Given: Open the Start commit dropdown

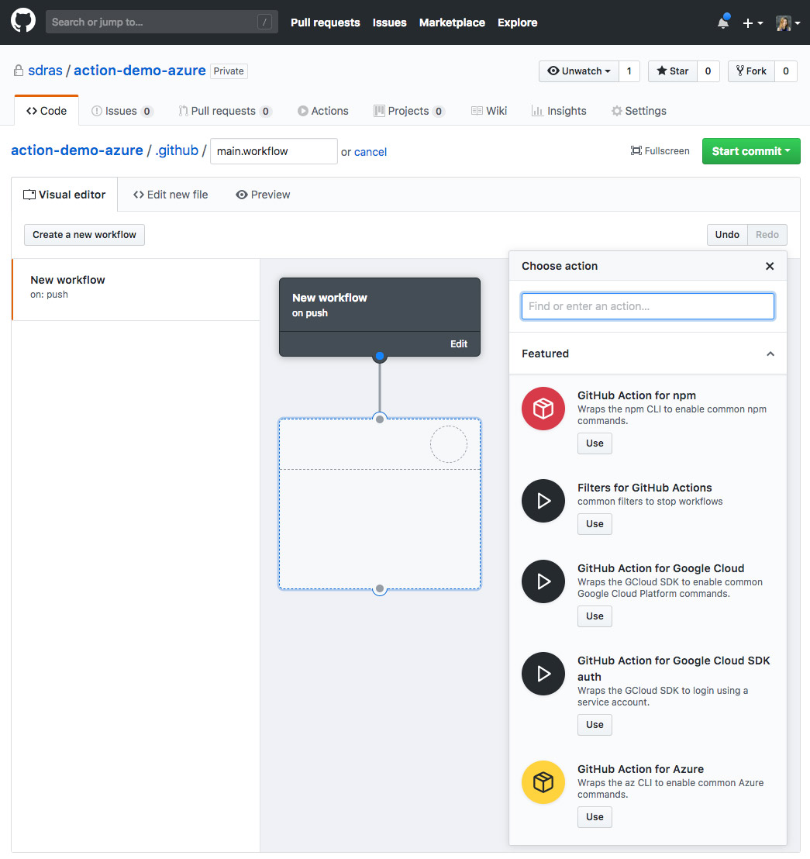Looking at the screenshot, I should [751, 151].
